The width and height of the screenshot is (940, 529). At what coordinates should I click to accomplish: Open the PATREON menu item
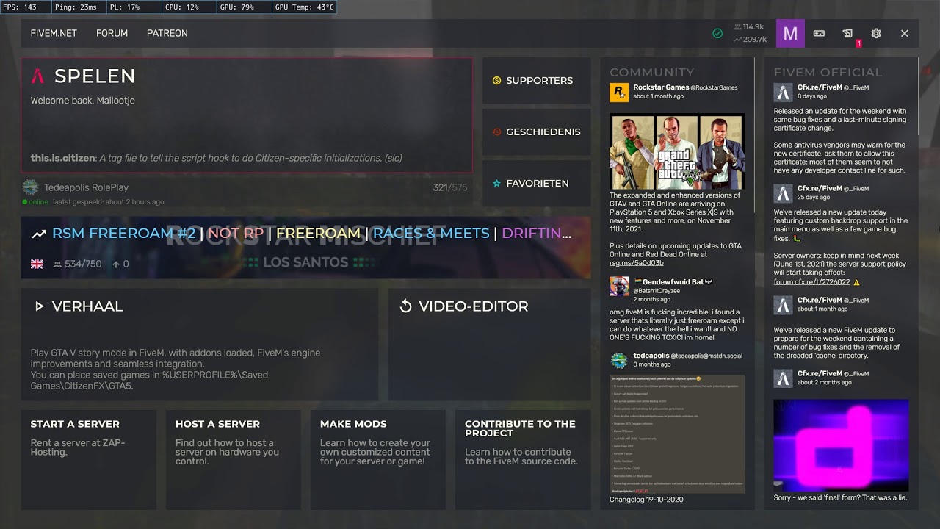tap(167, 33)
